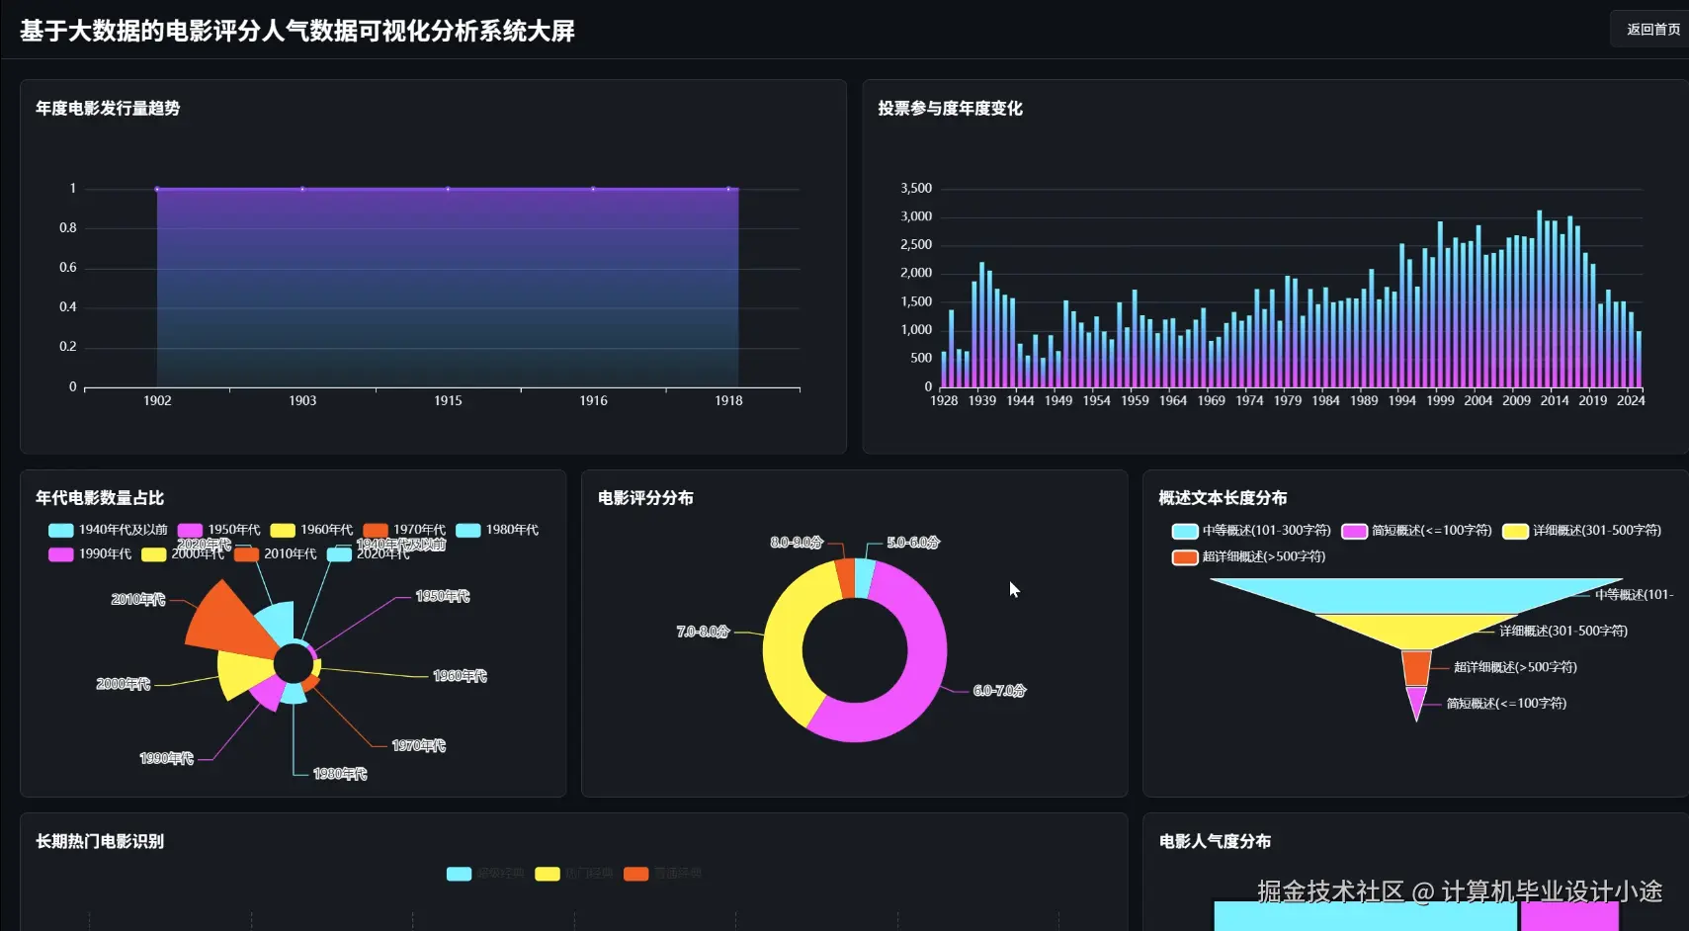Select the orange 8.0-9.0分 donut segment

coord(845,578)
